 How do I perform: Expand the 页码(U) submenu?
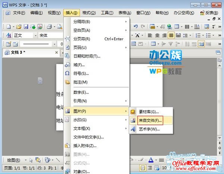(x=97, y=47)
